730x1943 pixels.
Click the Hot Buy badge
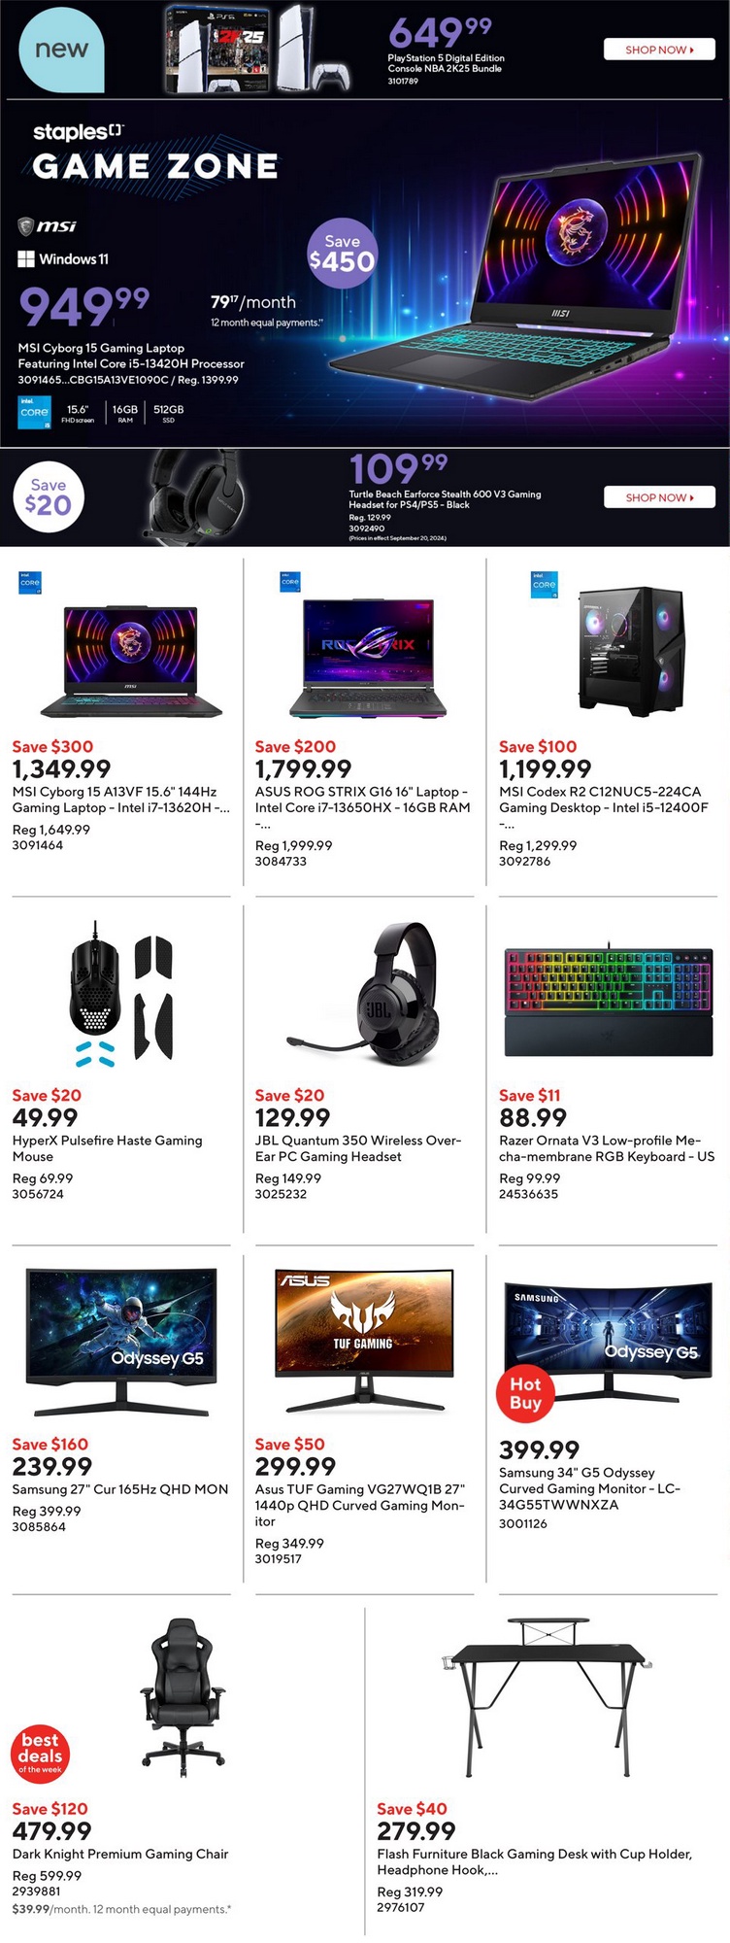pos(525,1393)
